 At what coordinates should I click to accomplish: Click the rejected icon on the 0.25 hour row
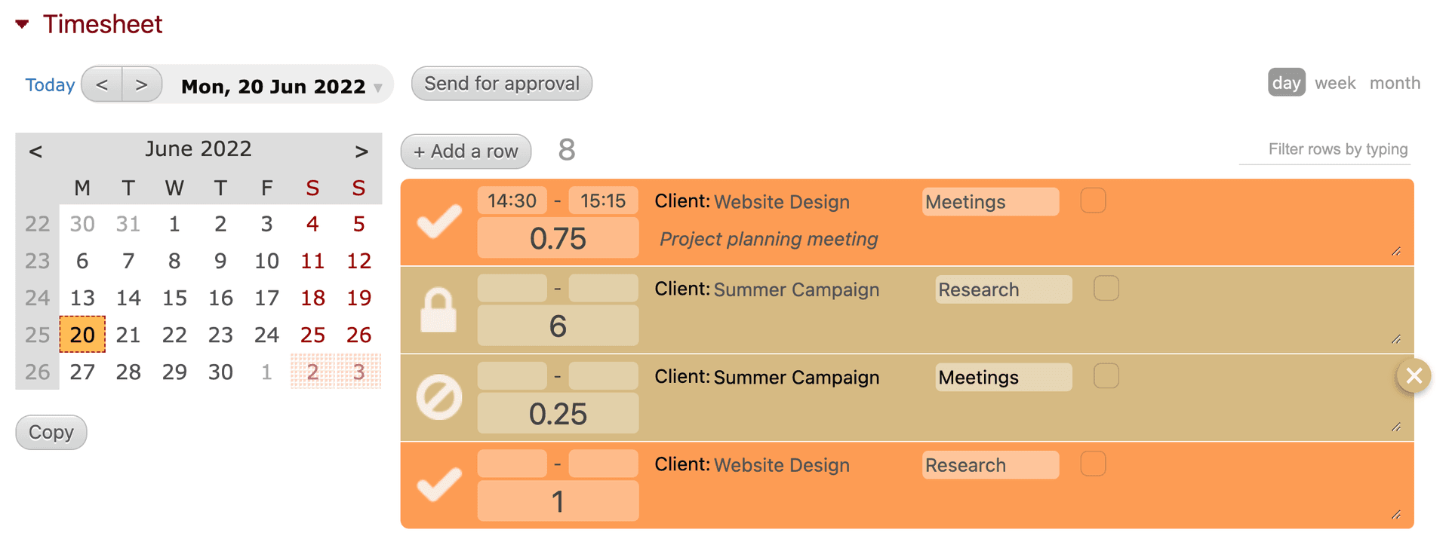click(x=438, y=397)
